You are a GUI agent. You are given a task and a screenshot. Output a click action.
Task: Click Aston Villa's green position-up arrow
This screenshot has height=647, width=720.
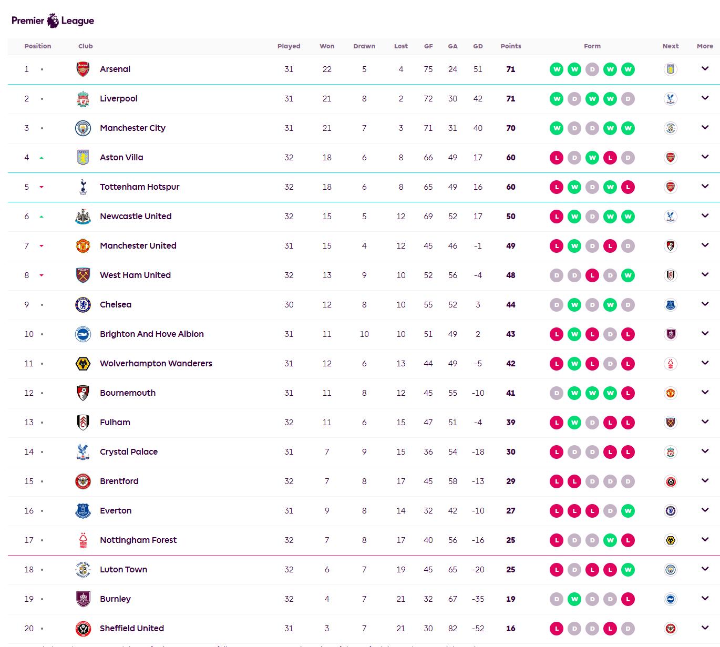coord(42,158)
